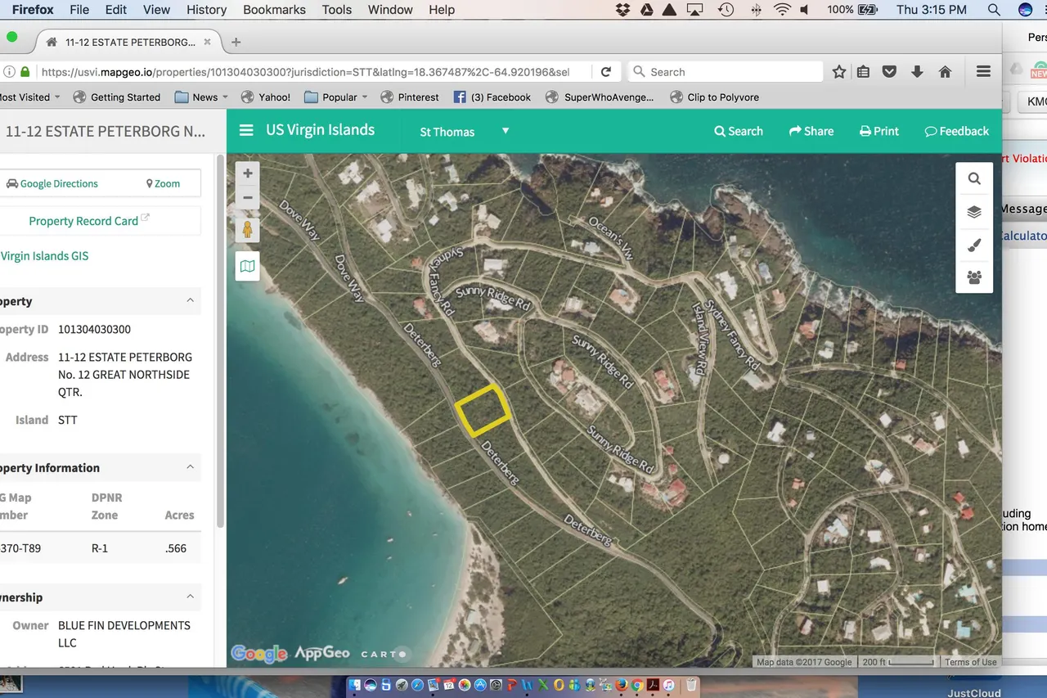Open the St Thomas island dropdown

click(x=464, y=132)
